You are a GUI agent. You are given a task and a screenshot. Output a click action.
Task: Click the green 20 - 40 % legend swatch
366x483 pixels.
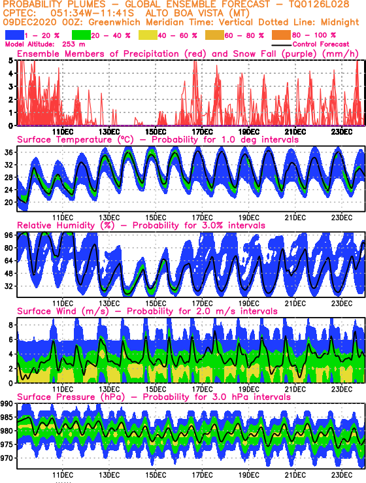(81, 35)
